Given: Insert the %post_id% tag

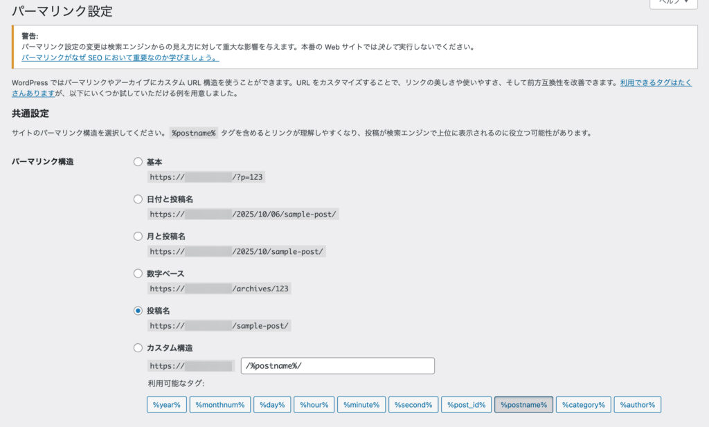Looking at the screenshot, I should (x=466, y=405).
